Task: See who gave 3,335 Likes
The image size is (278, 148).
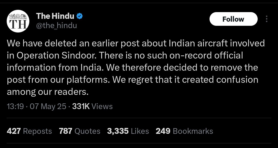Action: click(x=128, y=131)
